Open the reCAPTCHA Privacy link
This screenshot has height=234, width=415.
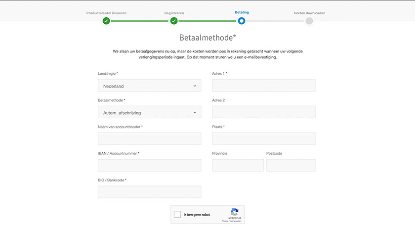click(225, 221)
